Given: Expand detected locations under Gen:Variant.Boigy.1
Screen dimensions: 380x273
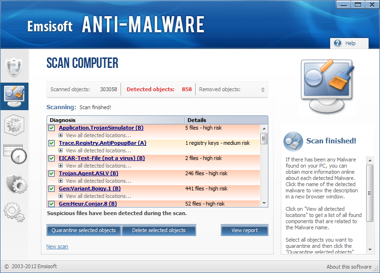Looking at the screenshot, I should click(x=61, y=196).
